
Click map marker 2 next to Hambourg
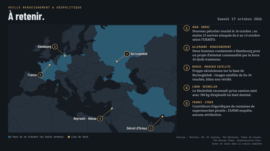[55, 47]
